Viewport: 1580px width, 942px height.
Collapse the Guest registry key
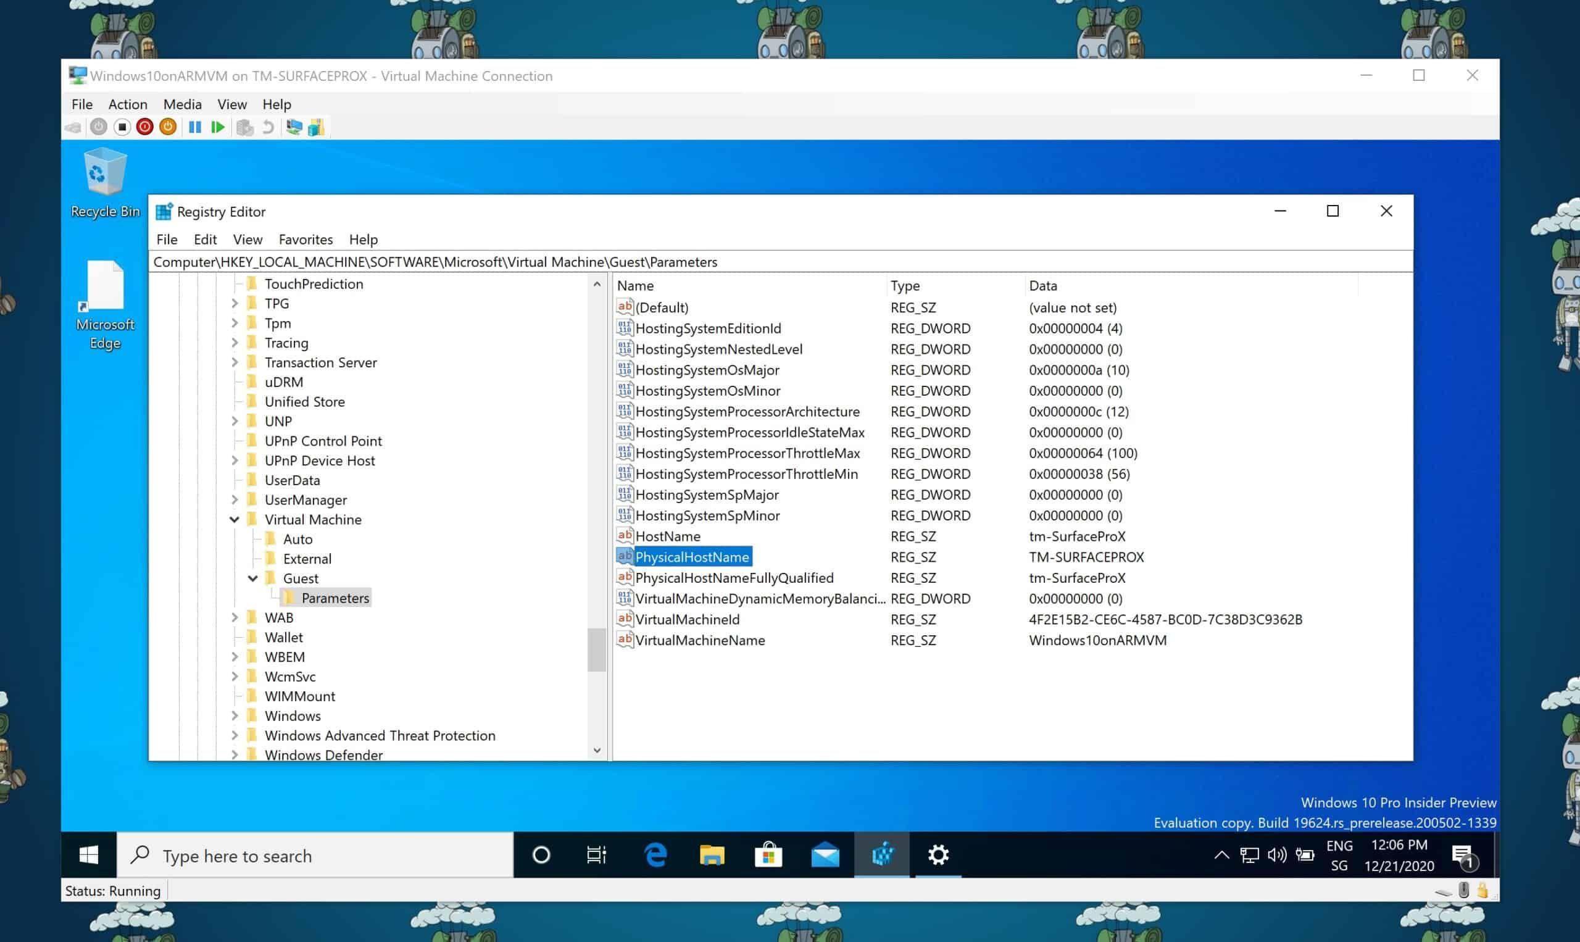[253, 578]
